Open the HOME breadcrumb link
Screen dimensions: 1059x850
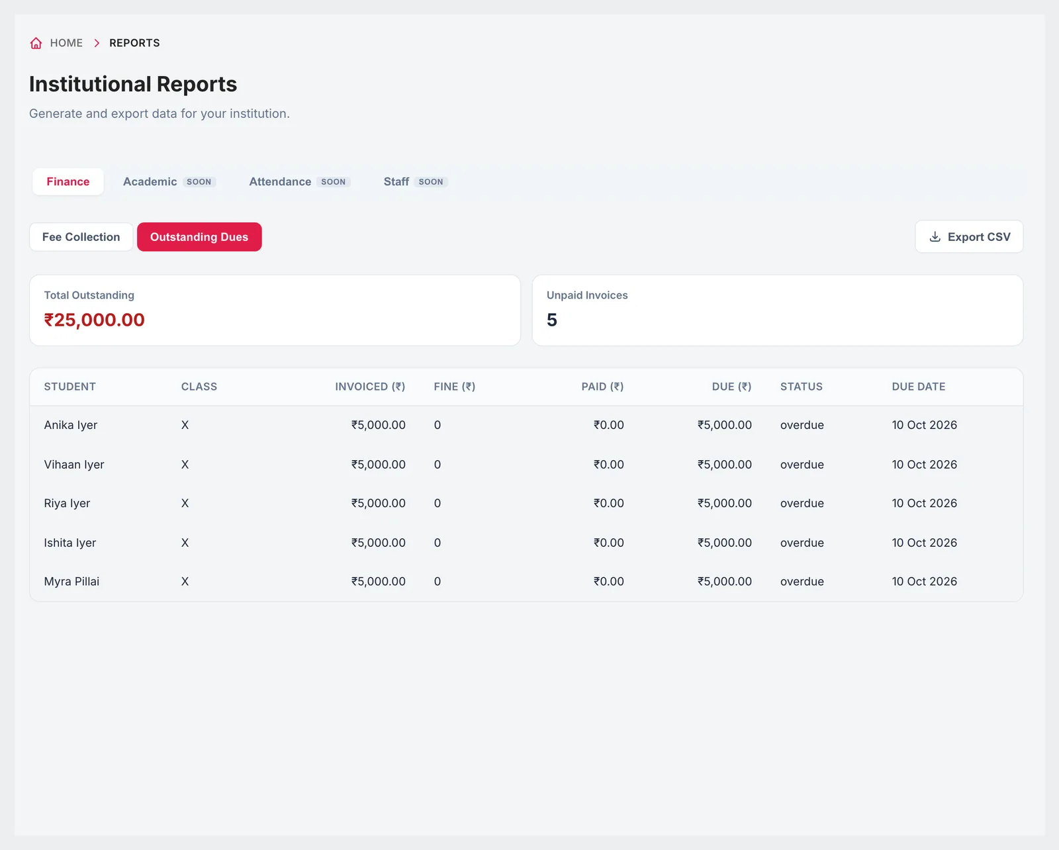66,43
